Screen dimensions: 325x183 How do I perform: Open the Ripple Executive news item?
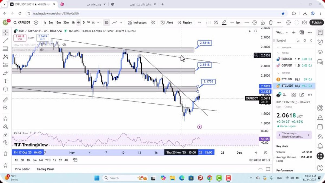click(294, 135)
